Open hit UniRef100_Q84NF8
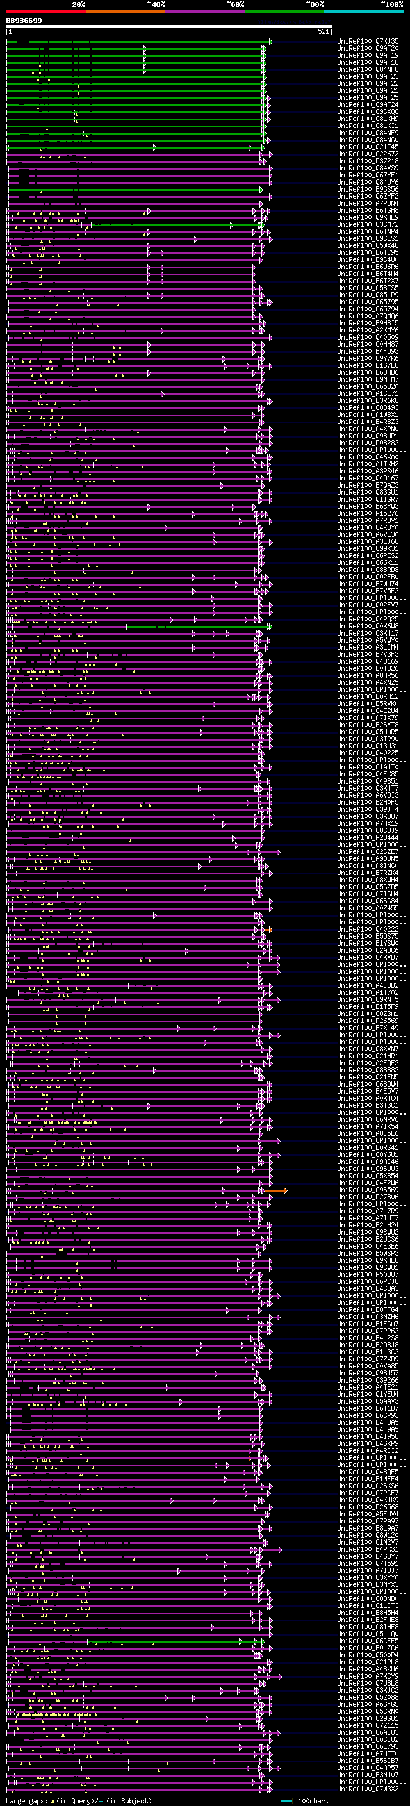 (x=368, y=69)
